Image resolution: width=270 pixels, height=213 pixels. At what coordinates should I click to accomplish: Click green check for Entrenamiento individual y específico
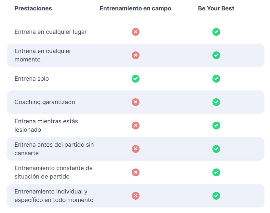tap(216, 196)
